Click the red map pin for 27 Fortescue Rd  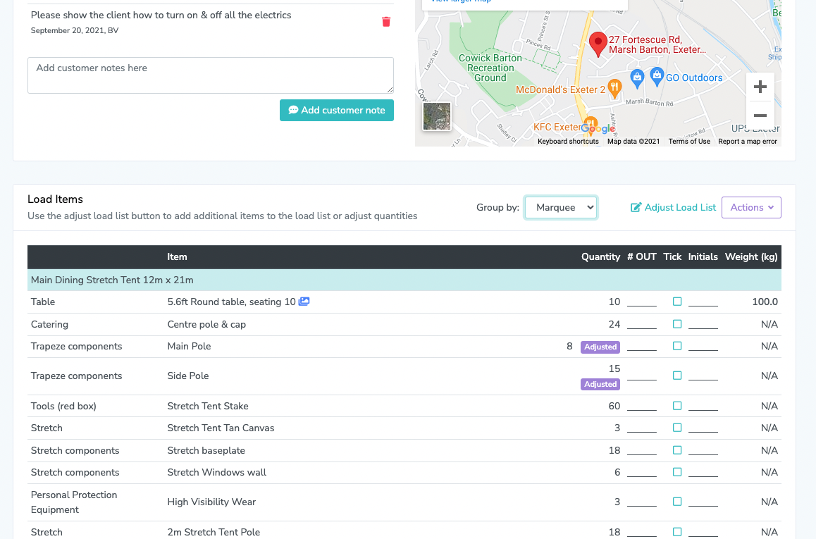point(598,44)
